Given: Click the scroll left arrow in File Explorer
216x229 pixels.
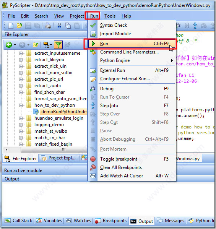Looking at the screenshot, I should coord(6,149).
